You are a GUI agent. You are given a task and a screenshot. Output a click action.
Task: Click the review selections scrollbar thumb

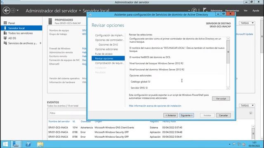(228, 52)
